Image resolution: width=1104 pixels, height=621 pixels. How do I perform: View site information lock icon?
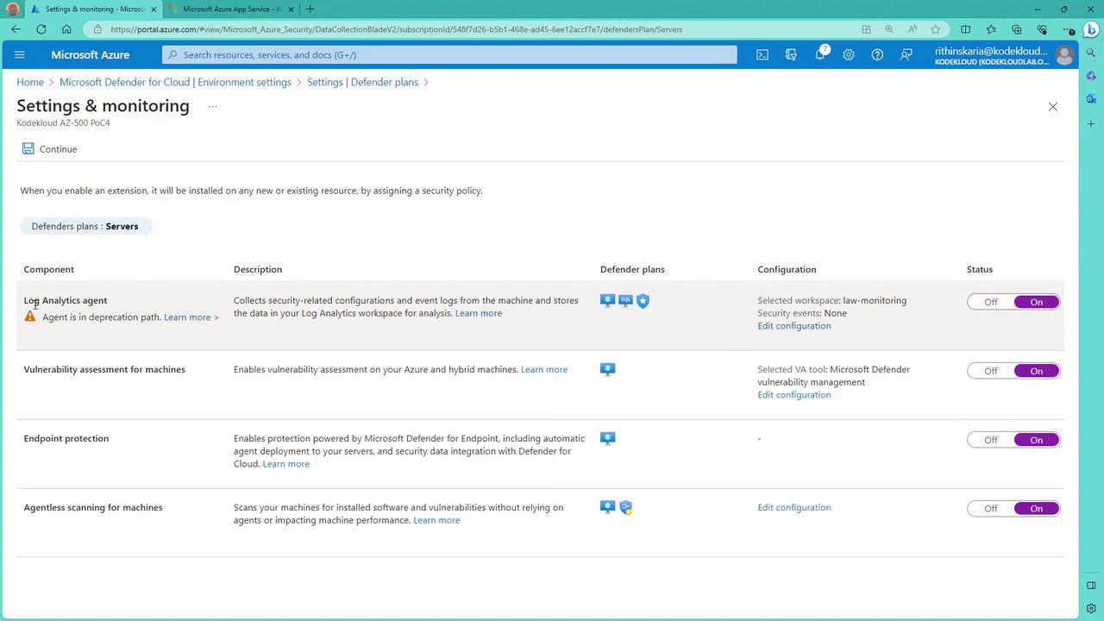coord(98,29)
